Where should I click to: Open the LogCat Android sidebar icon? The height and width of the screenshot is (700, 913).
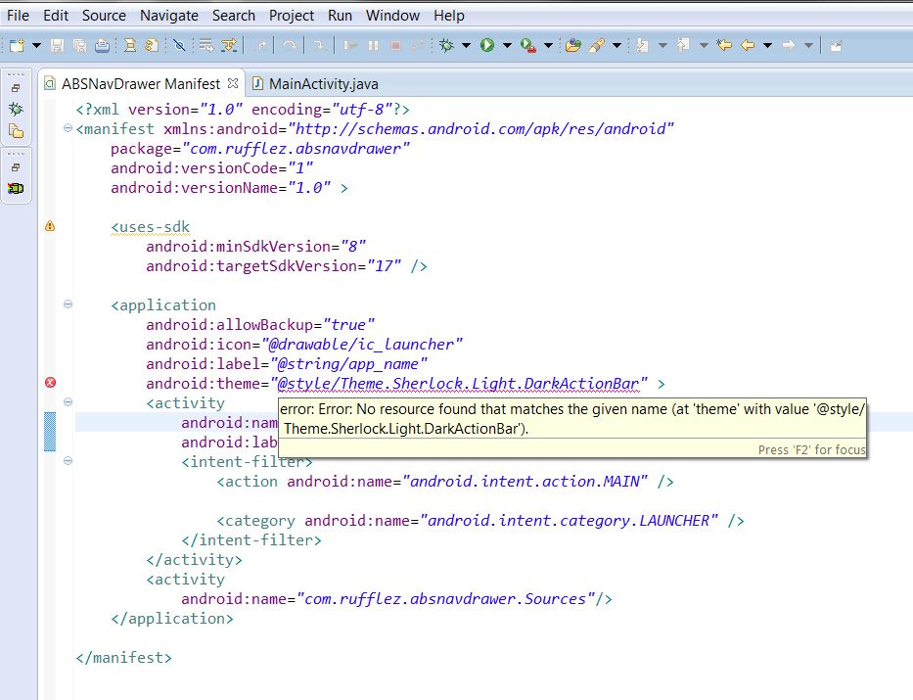(x=16, y=188)
